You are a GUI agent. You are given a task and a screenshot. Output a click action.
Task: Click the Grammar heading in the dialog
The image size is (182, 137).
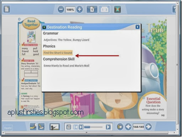click(51, 33)
